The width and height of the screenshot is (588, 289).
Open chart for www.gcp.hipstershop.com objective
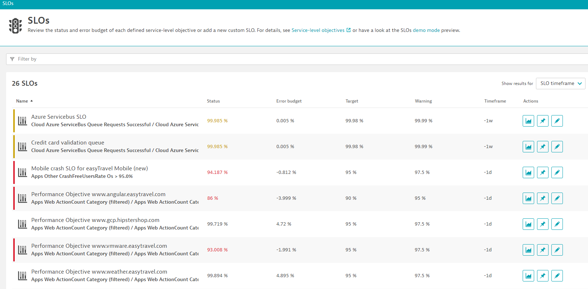click(528, 224)
